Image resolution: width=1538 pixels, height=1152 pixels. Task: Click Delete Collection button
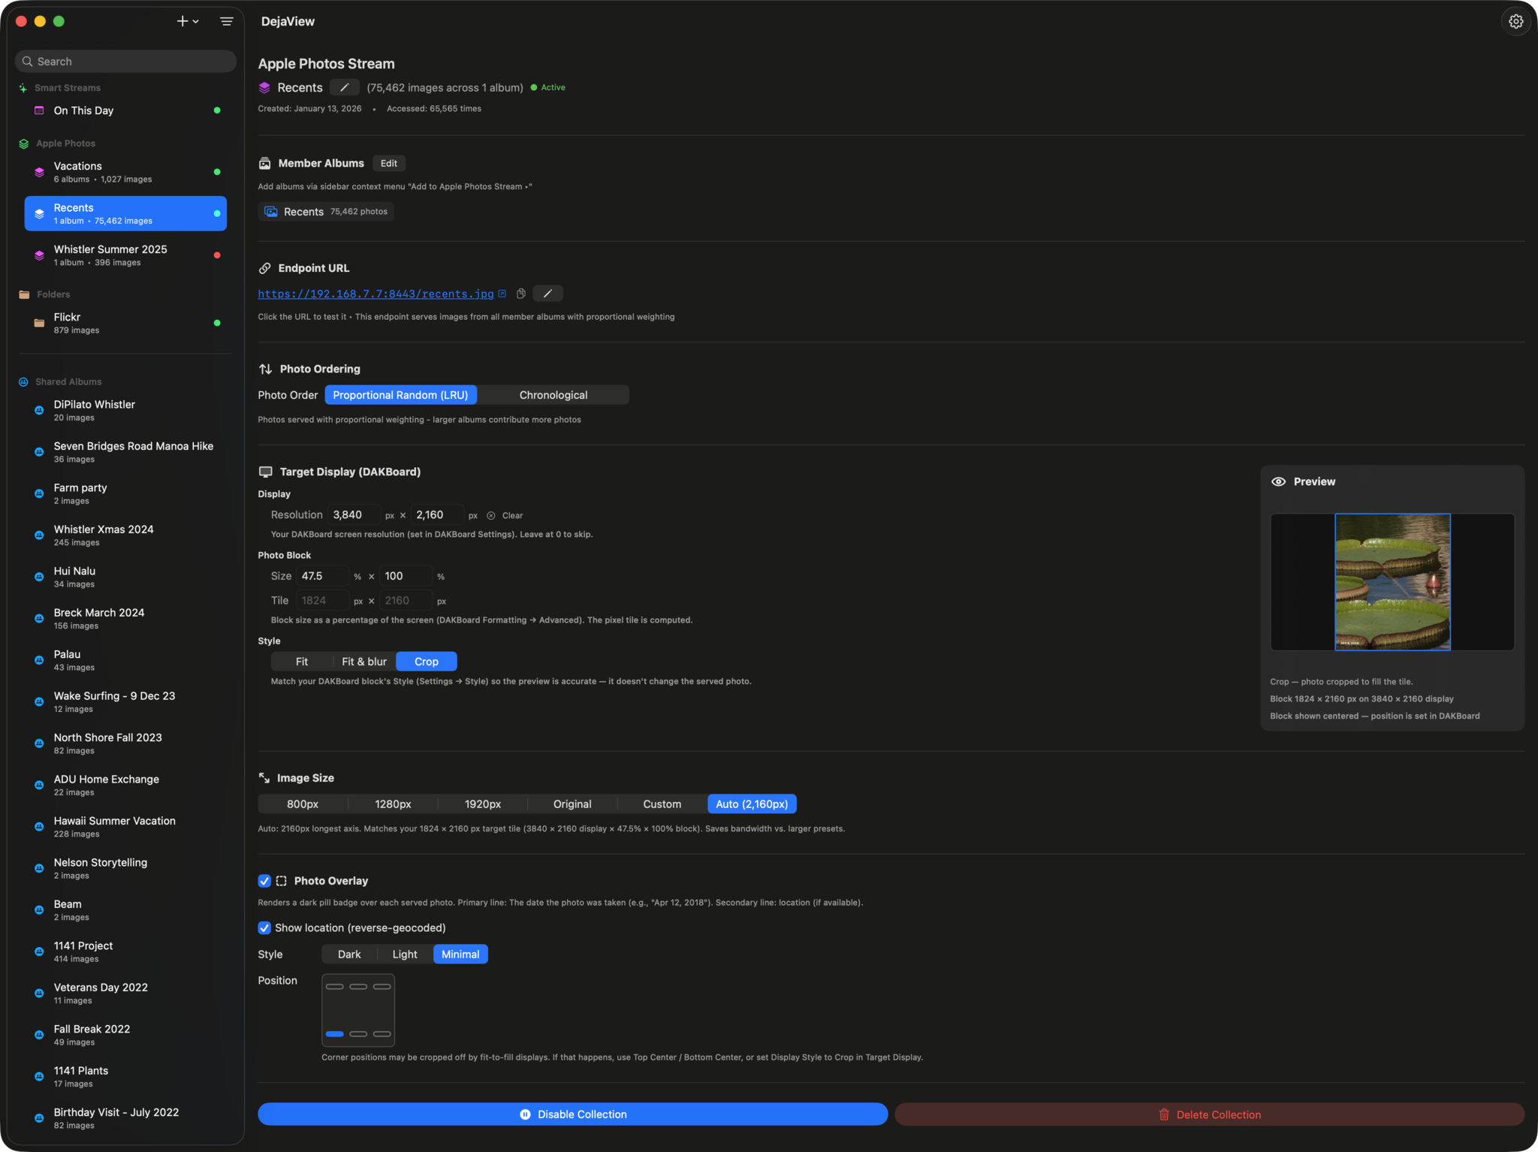[1209, 1114]
